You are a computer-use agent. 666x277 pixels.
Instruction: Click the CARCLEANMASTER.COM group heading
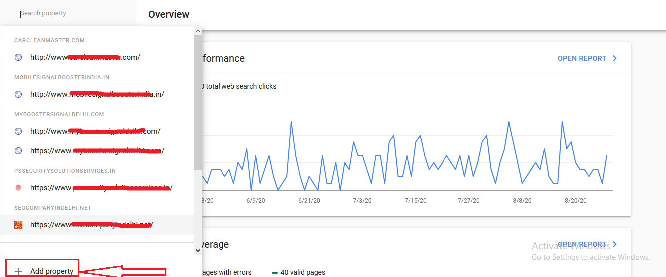[50, 40]
